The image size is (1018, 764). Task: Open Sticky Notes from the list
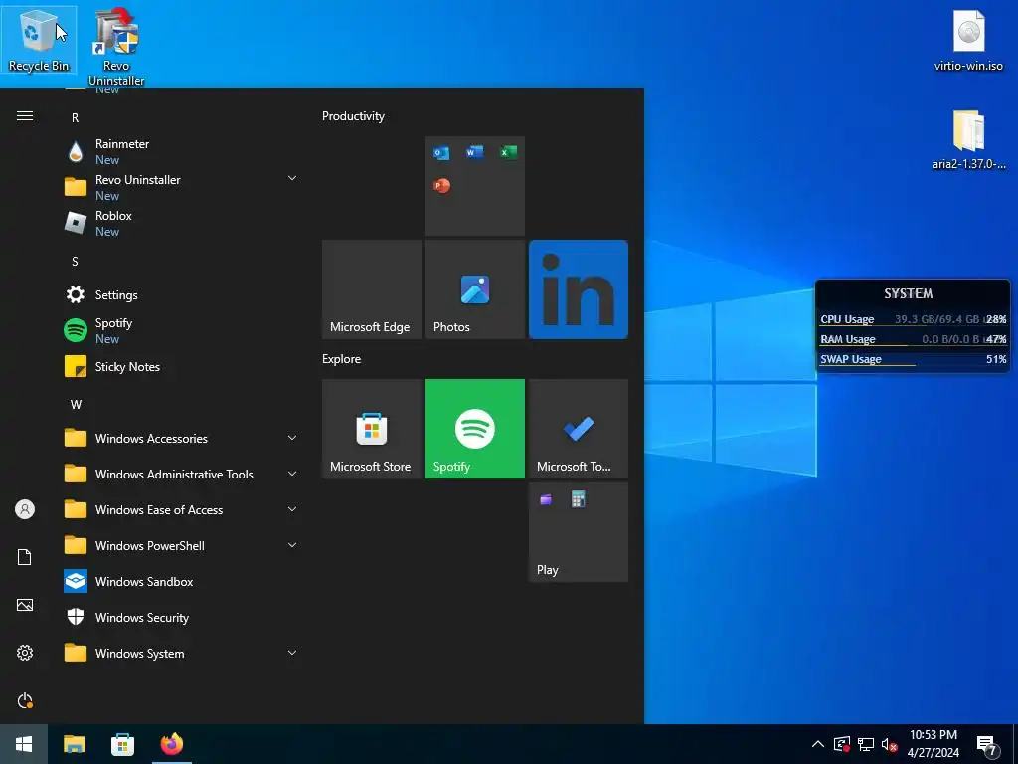[182, 366]
